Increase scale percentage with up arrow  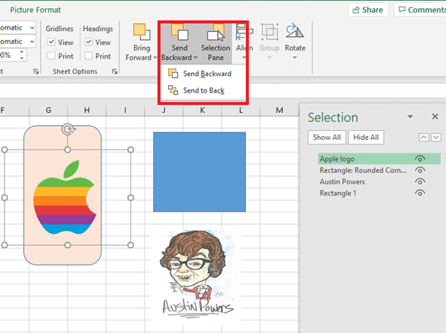(21, 52)
